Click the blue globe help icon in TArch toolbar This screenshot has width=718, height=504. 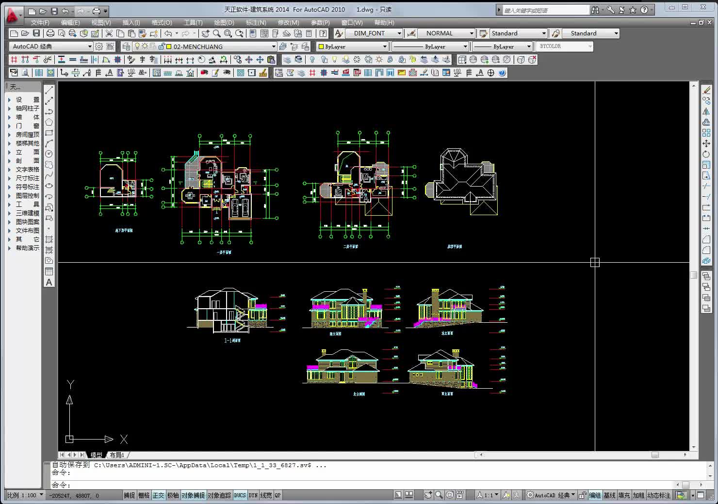(x=502, y=73)
